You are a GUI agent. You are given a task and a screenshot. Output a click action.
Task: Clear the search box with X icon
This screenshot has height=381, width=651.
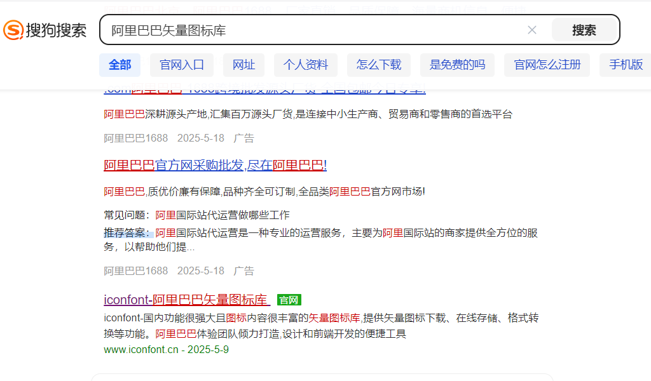coord(532,30)
